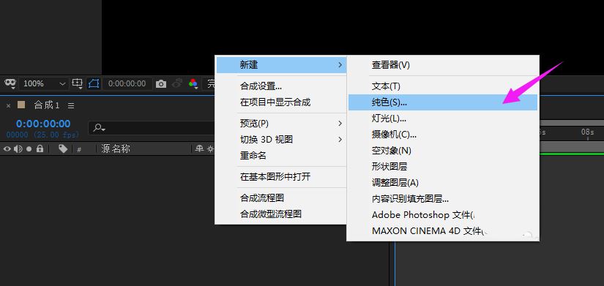Click the speaker audio column icon
The image size is (604, 286).
pyautogui.click(x=18, y=149)
